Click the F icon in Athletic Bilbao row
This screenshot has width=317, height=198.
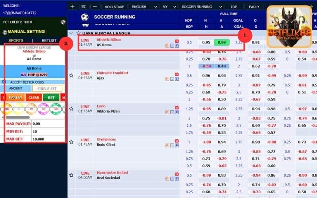[x=177, y=46]
